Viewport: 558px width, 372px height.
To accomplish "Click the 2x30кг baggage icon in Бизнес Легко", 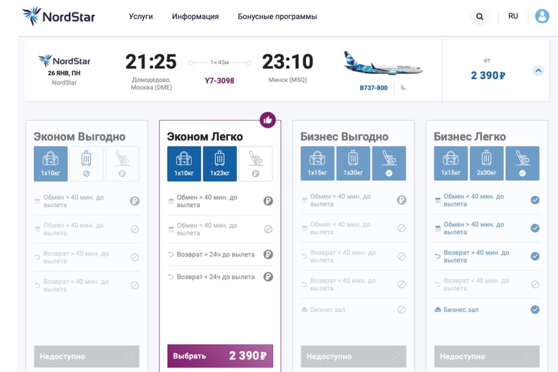I will pos(486,163).
